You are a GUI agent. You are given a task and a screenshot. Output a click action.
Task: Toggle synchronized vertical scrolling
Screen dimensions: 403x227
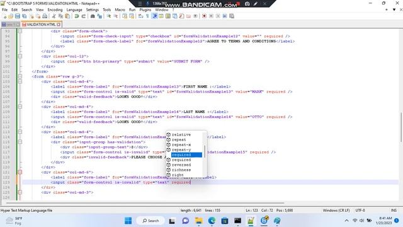[125, 16]
